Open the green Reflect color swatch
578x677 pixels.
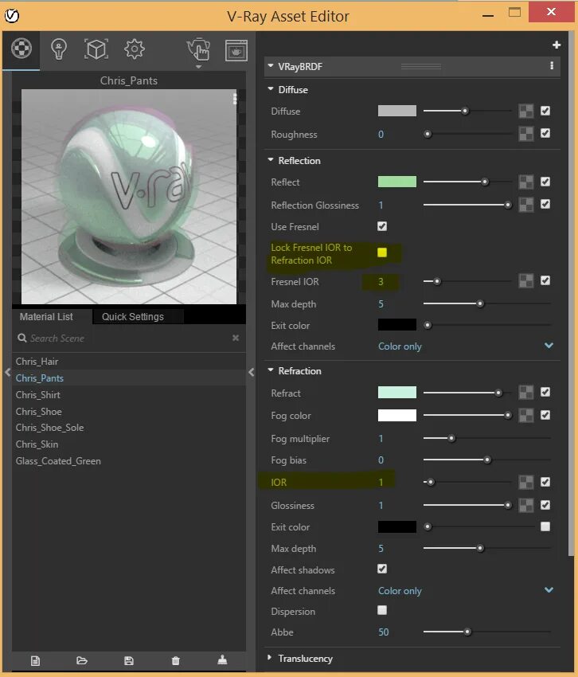pyautogui.click(x=397, y=182)
